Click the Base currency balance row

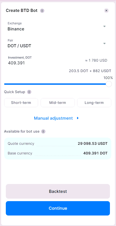pyautogui.click(x=58, y=153)
